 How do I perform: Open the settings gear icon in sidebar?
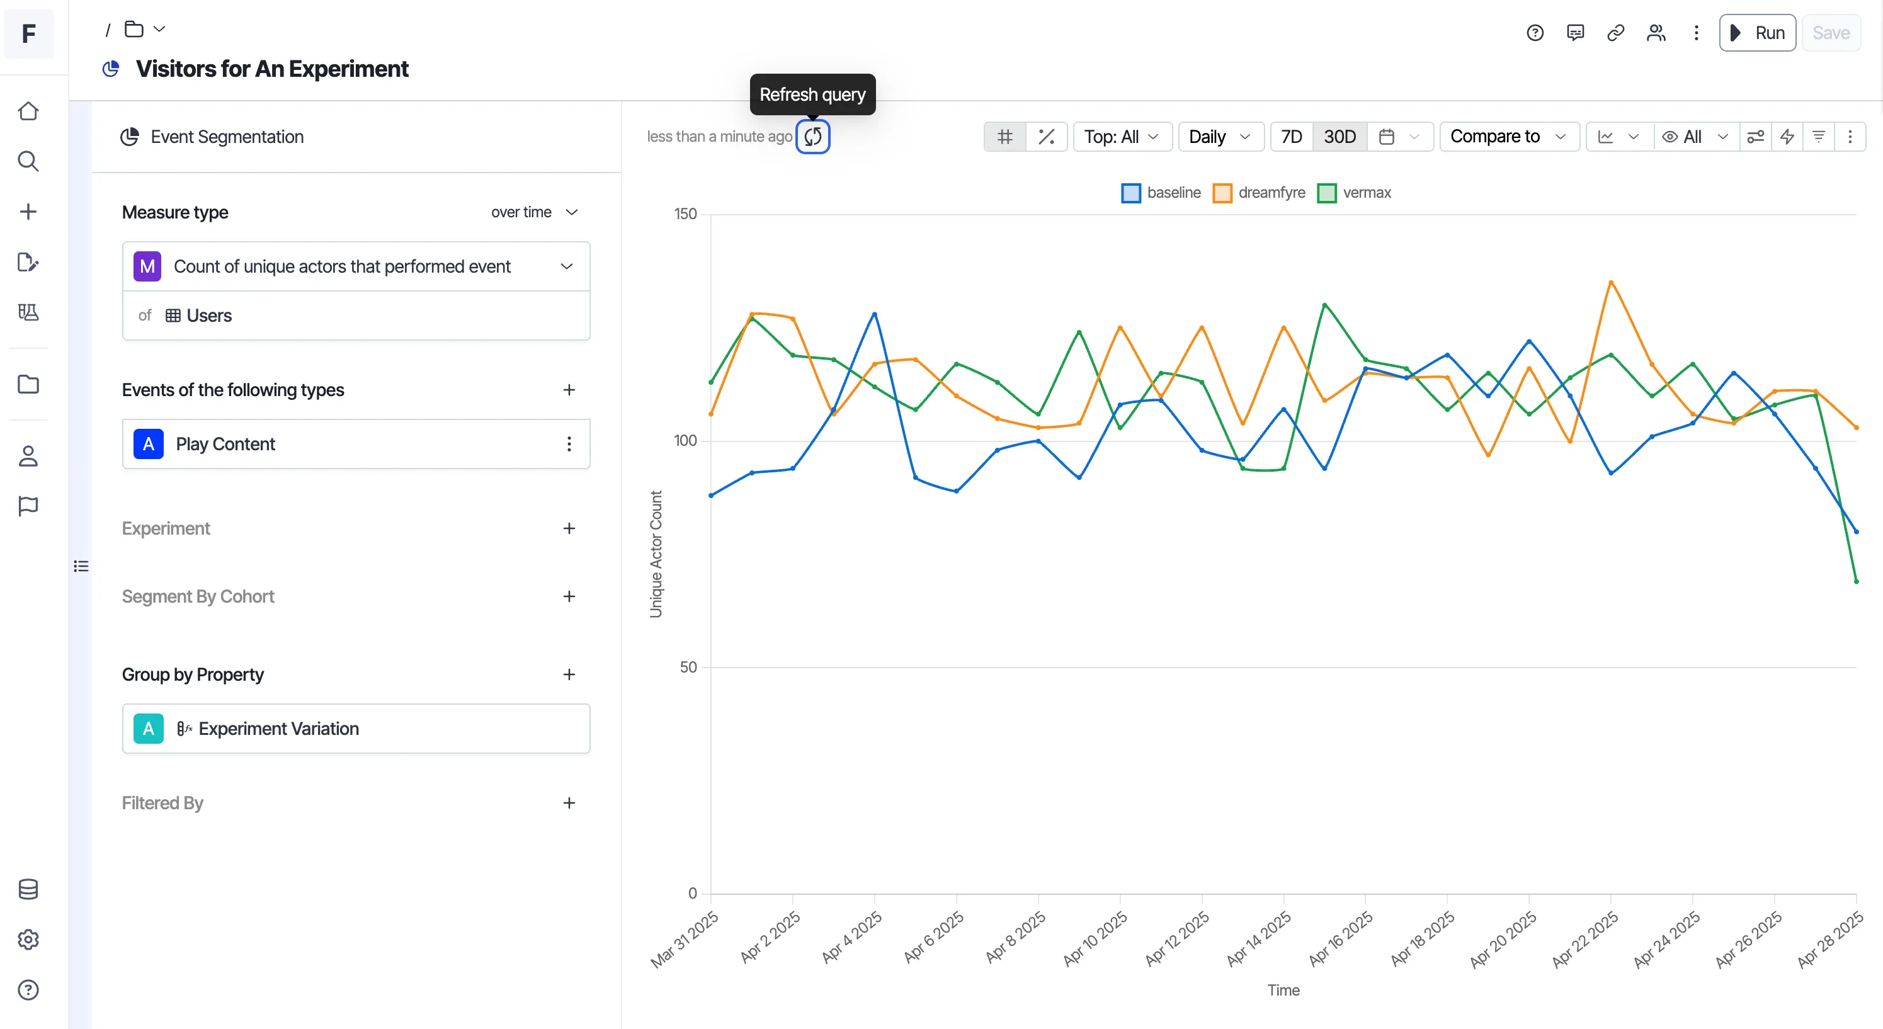tap(28, 939)
